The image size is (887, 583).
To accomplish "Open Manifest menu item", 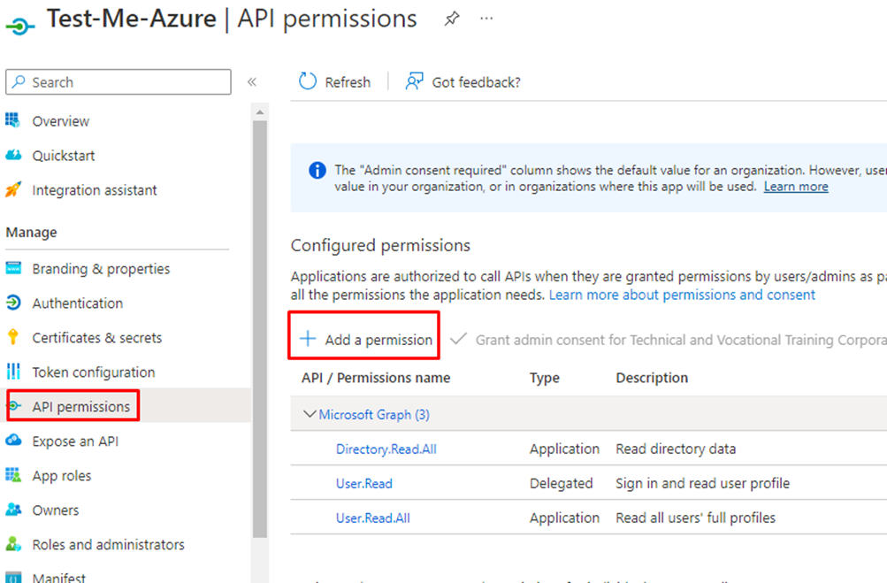I will [x=59, y=578].
